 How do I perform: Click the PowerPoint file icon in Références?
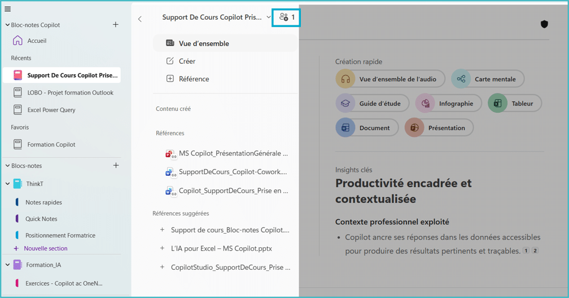[x=170, y=154]
